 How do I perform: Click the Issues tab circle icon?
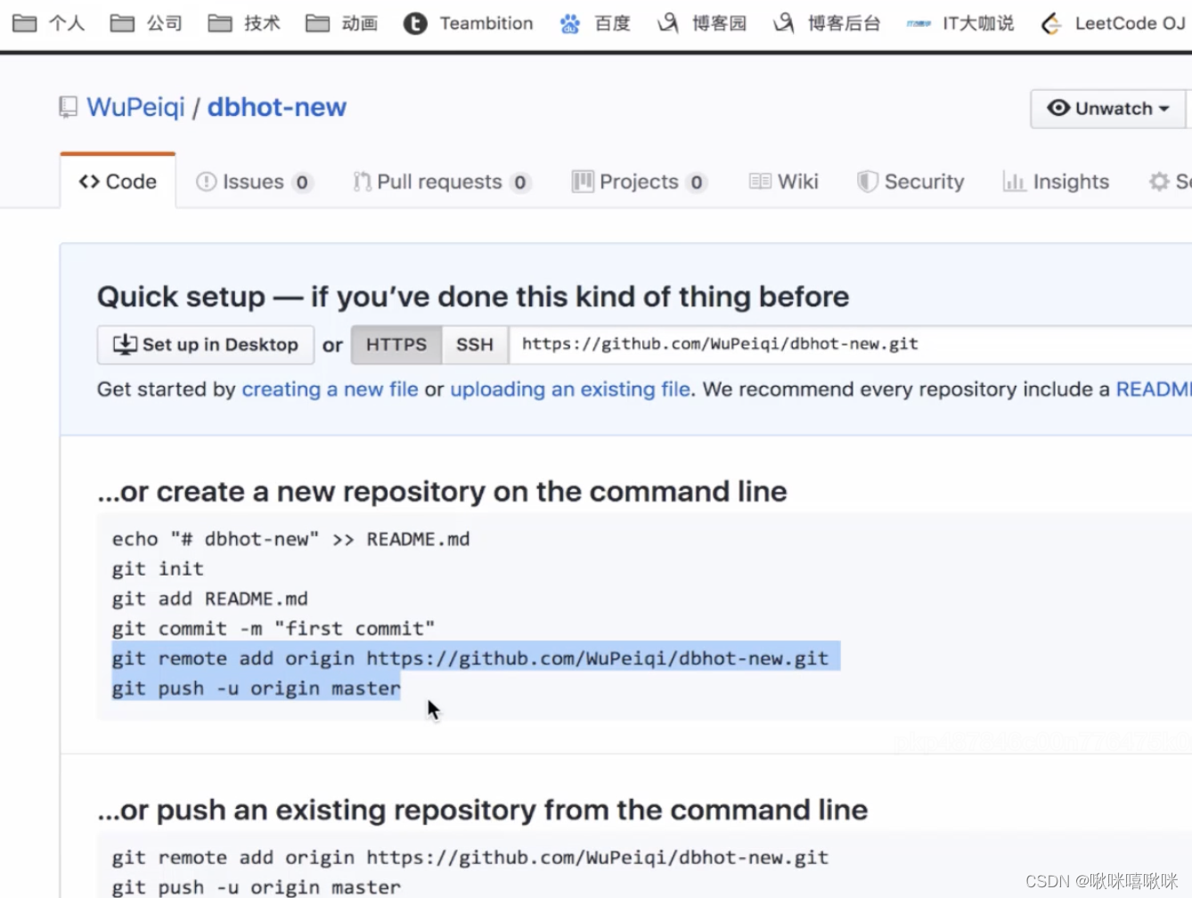click(206, 182)
